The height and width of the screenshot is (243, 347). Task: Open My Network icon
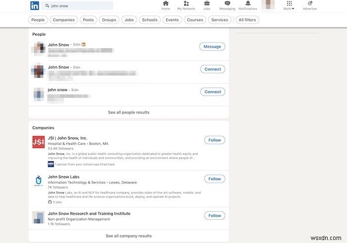186,3
